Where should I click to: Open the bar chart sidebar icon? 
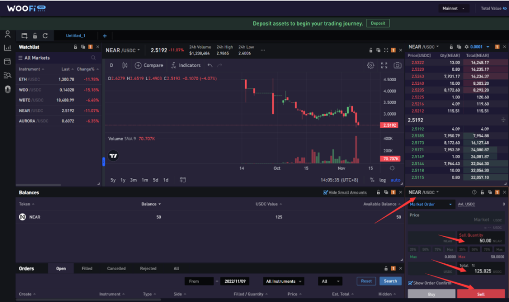7,48
